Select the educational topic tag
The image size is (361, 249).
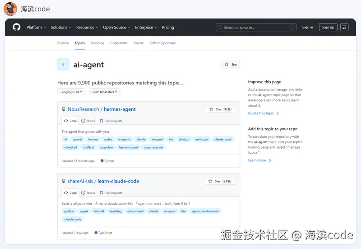(135, 211)
